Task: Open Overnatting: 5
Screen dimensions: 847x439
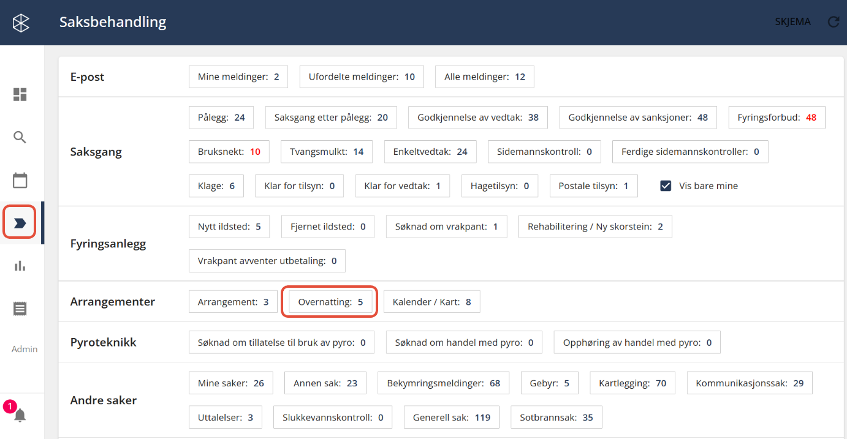Action: [331, 302]
